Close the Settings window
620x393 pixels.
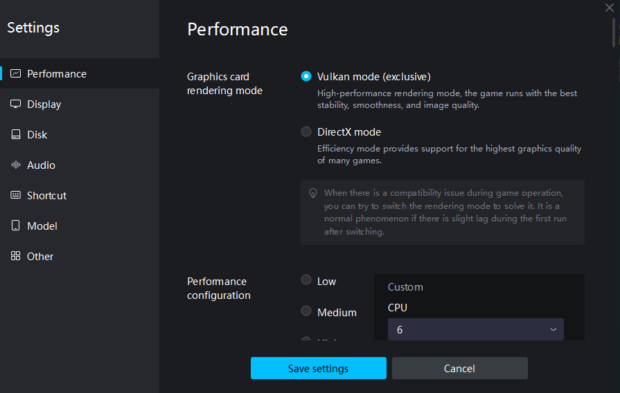(x=609, y=8)
